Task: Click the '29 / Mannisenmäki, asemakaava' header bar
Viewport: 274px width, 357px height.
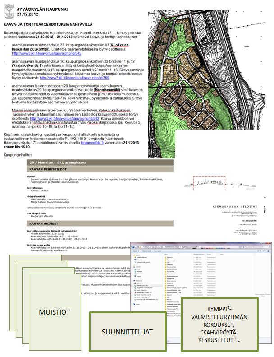Action: click(x=100, y=162)
